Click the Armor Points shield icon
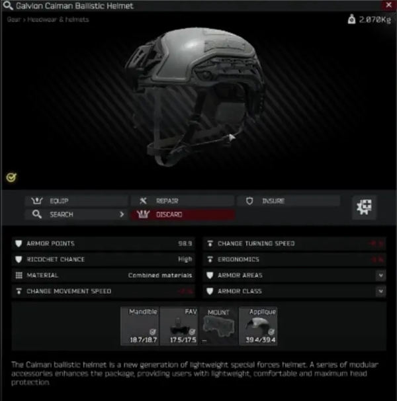Image resolution: width=397 pixels, height=401 pixels. click(19, 244)
